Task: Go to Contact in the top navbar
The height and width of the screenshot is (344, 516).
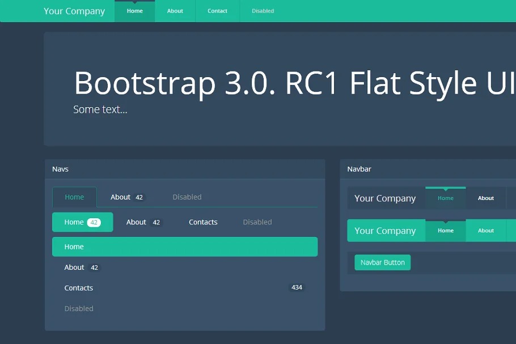Action: click(x=217, y=11)
